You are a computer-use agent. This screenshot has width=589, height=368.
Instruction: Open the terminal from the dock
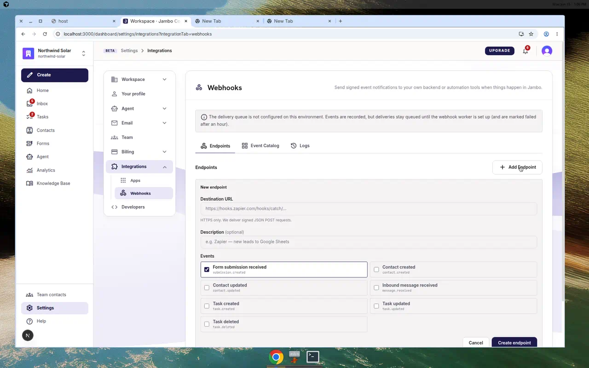313,356
